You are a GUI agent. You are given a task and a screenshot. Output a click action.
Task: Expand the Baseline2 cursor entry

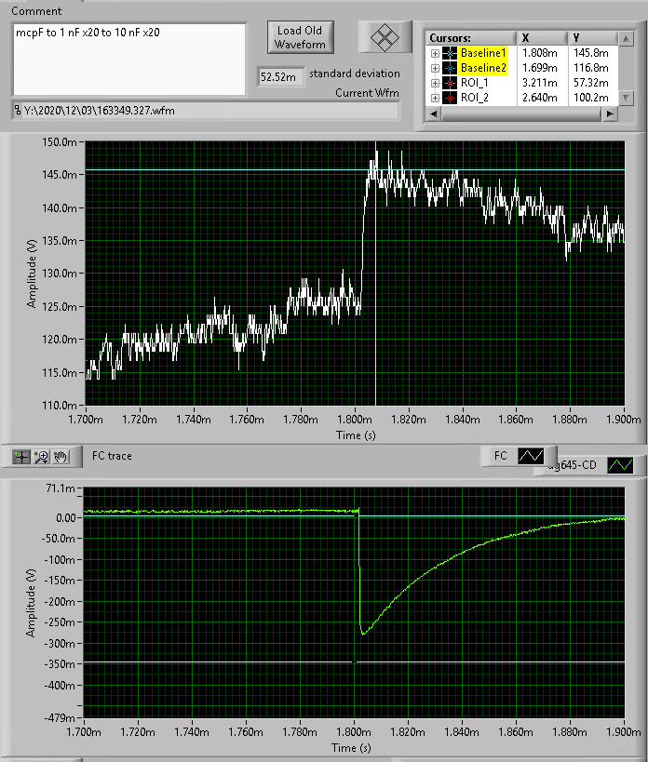pos(434,68)
